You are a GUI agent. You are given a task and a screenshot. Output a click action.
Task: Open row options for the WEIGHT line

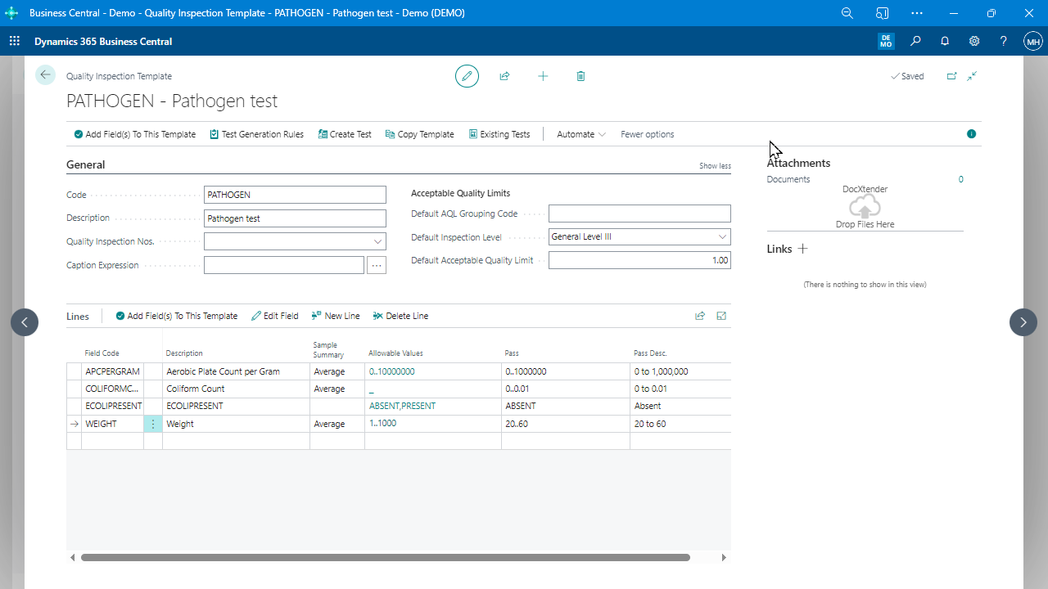point(153,425)
